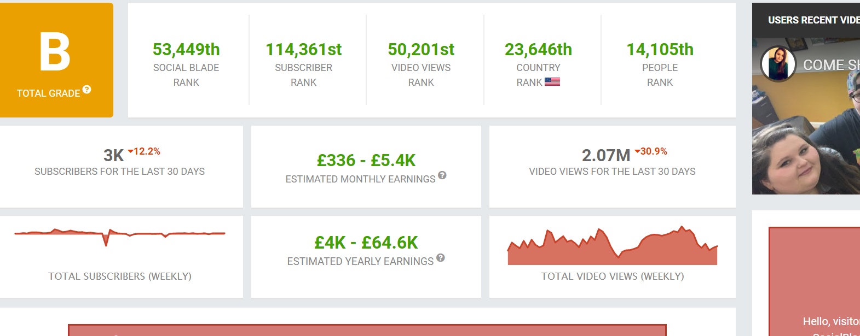Click the 3K subscribers figure

tap(114, 156)
